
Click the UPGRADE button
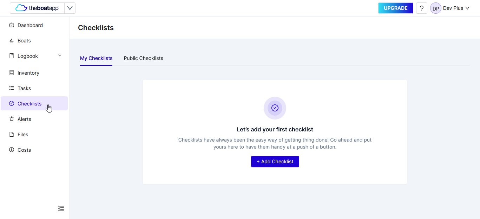(x=395, y=8)
